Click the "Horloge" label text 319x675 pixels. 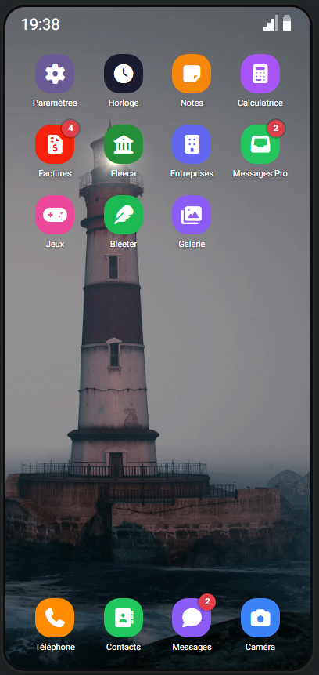(x=124, y=103)
